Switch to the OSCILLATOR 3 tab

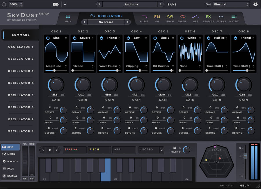[20, 71]
